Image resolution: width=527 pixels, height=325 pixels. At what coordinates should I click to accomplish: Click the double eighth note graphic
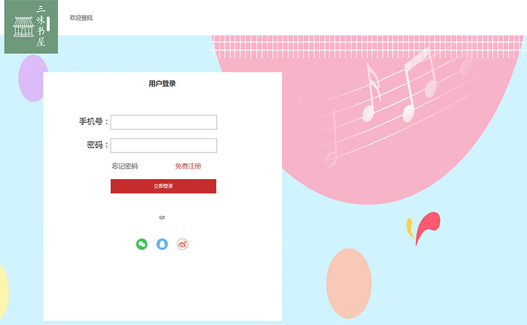[x=419, y=86]
